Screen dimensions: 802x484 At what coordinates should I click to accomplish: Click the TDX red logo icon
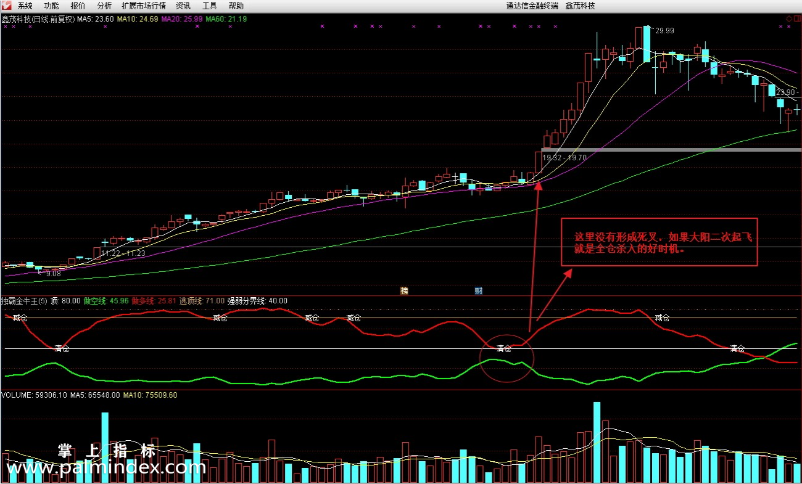tap(6, 6)
